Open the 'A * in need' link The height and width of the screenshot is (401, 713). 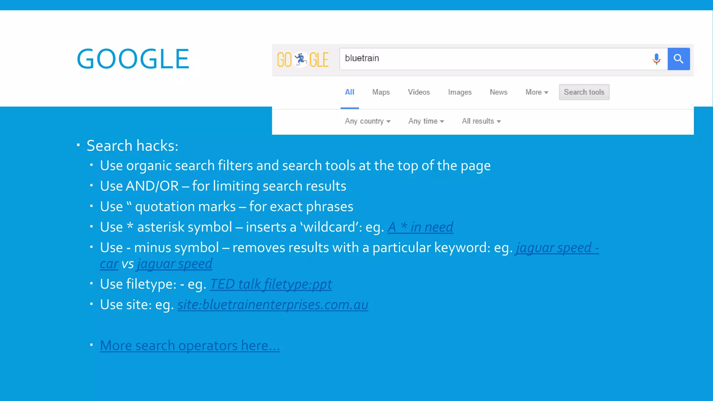420,227
